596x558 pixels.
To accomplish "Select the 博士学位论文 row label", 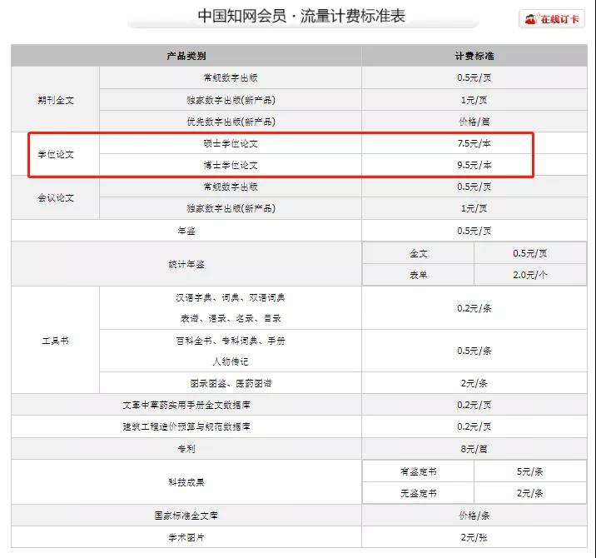I will [231, 165].
